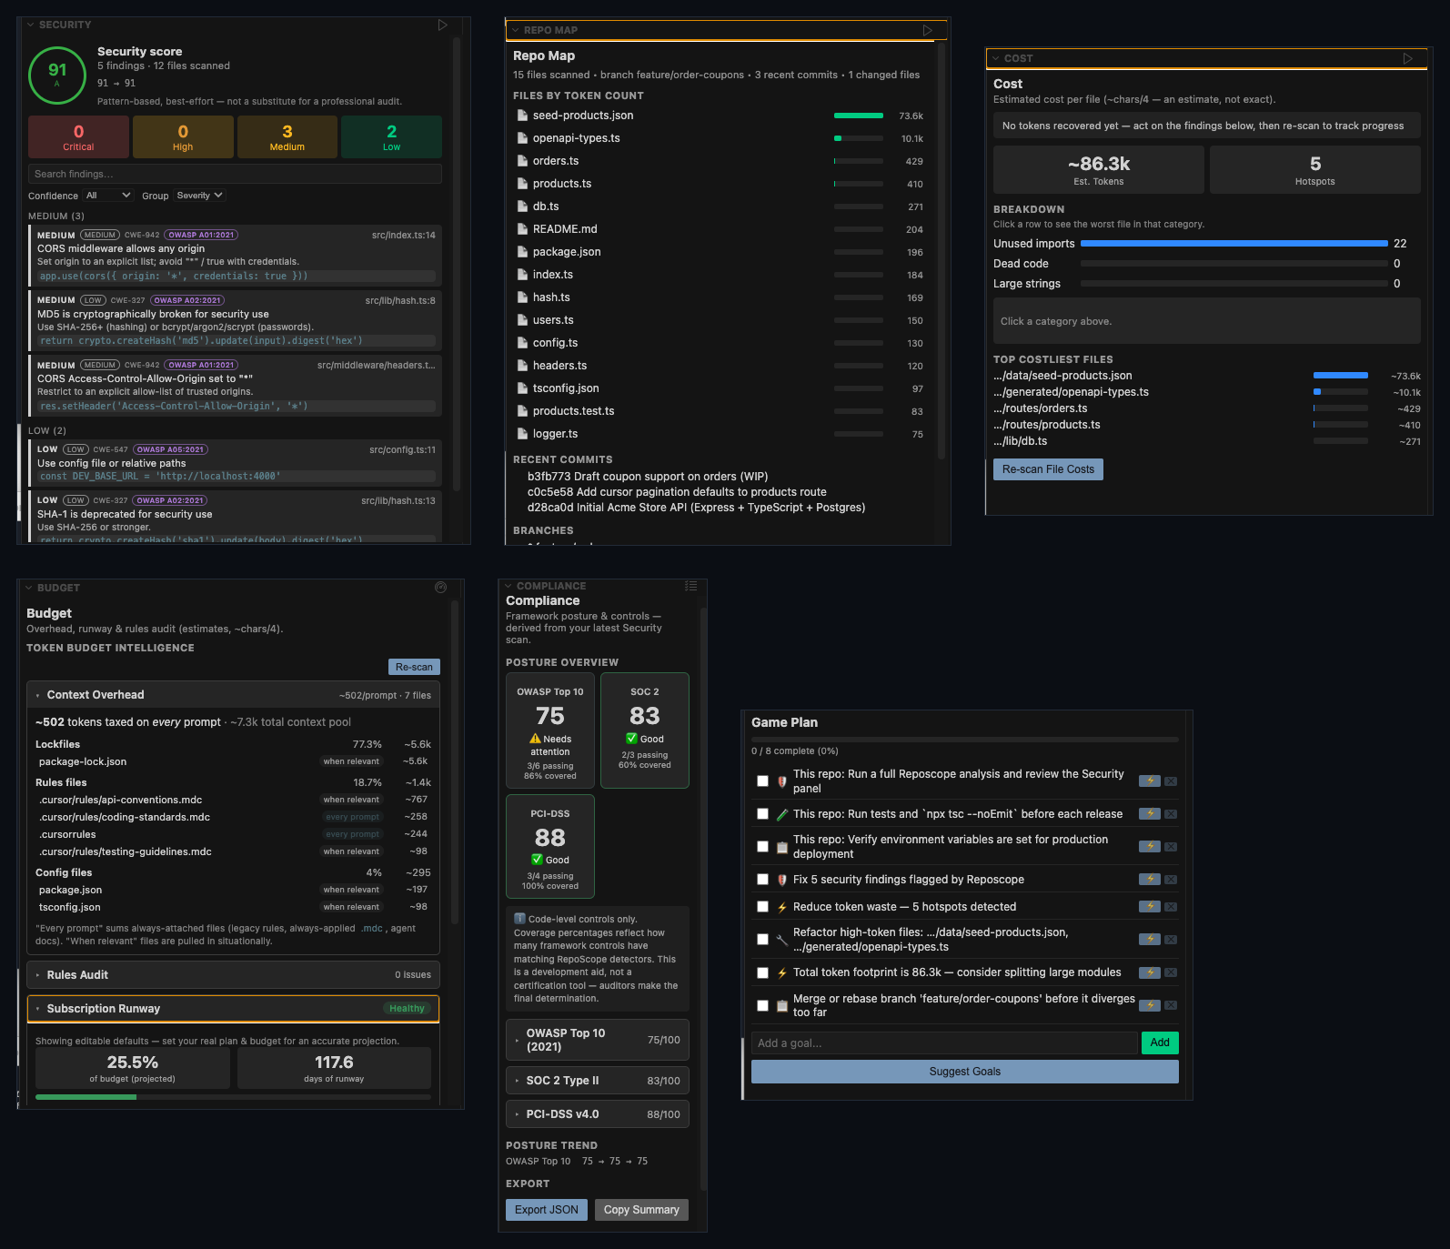Click green check icon in PCI-DSS card
The image size is (1450, 1249).
538,860
